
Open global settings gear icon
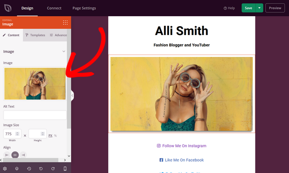point(5,169)
